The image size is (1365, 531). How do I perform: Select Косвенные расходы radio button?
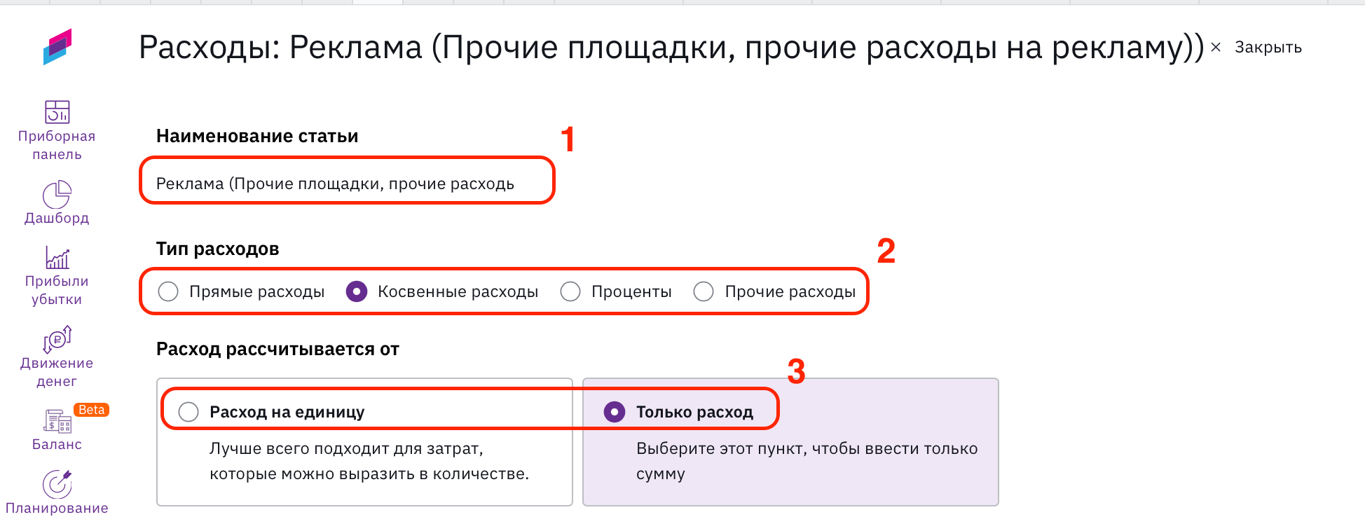pyautogui.click(x=357, y=291)
